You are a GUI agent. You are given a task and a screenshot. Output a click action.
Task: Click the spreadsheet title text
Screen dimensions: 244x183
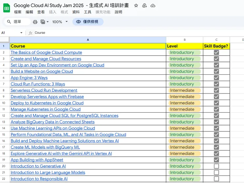[x=71, y=6]
